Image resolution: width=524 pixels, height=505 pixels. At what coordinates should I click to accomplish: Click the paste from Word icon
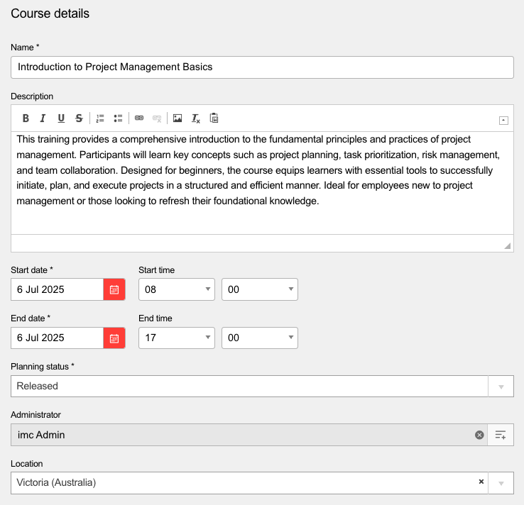214,118
